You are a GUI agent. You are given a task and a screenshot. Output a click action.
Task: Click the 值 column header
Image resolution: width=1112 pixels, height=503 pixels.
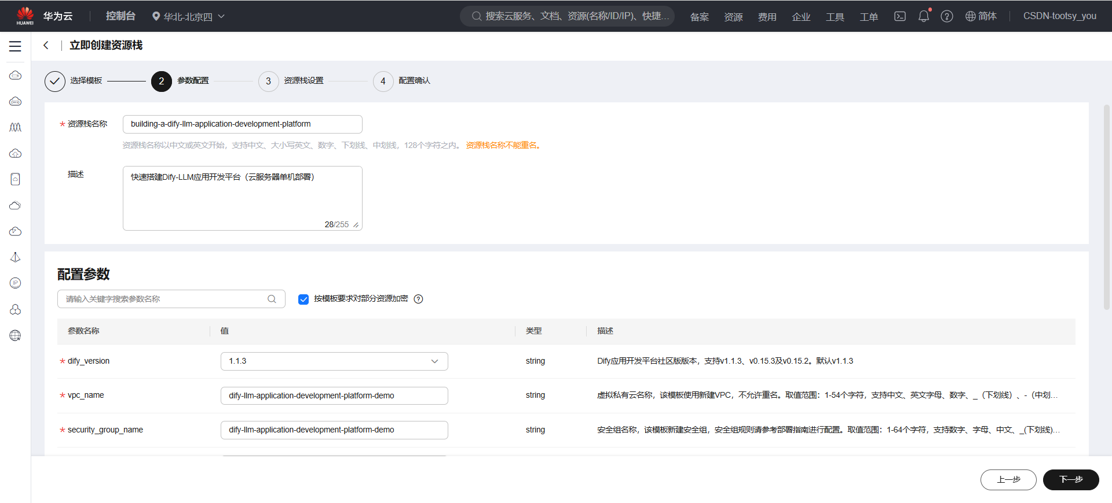(225, 331)
